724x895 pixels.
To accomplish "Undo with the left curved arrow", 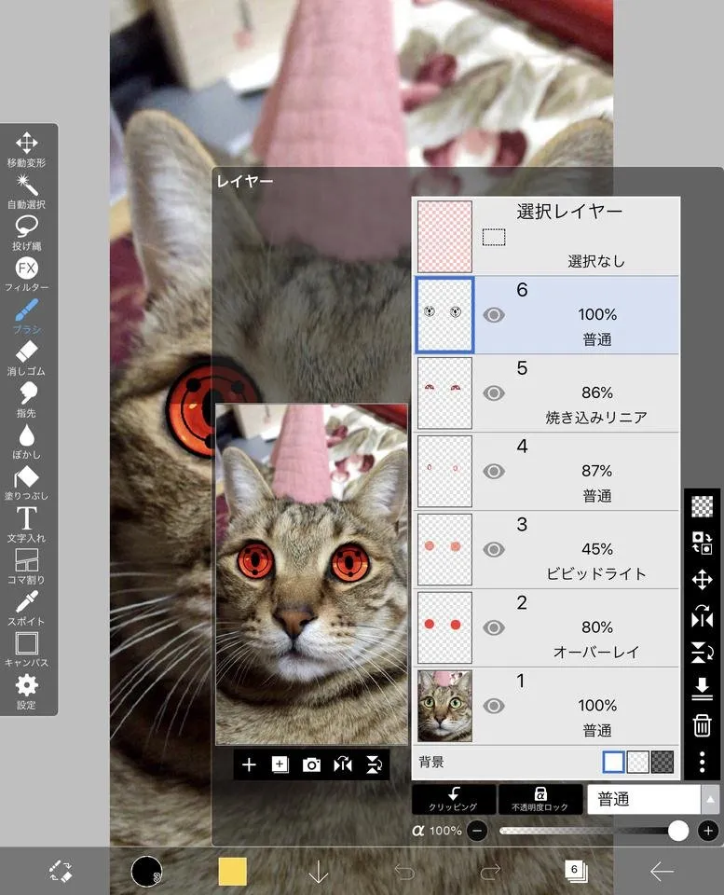I will [404, 872].
